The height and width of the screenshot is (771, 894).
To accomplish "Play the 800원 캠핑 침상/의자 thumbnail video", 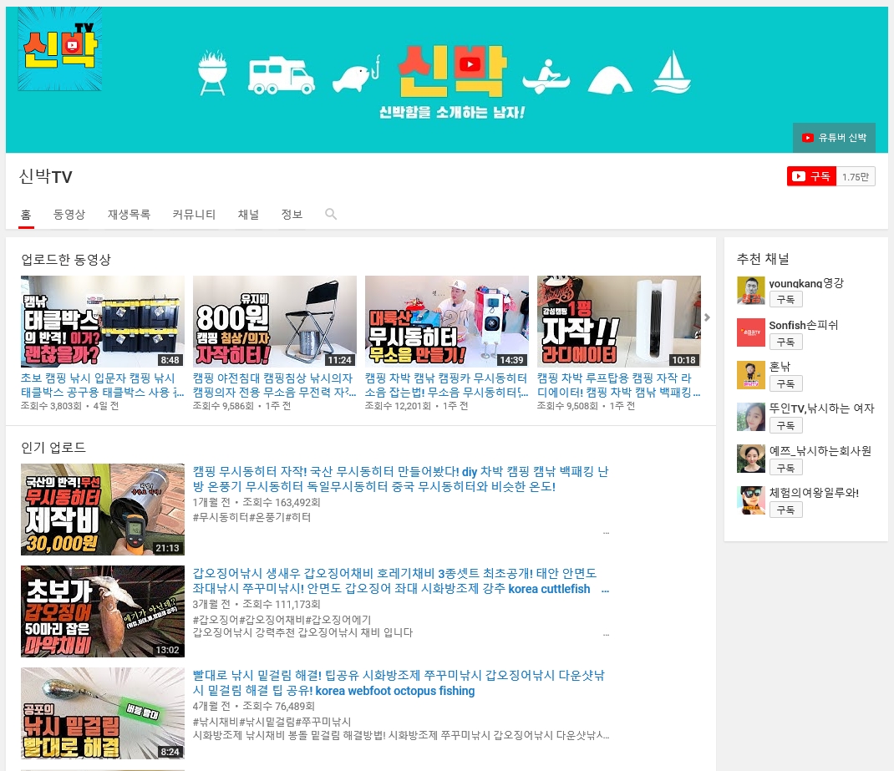I will pos(274,322).
